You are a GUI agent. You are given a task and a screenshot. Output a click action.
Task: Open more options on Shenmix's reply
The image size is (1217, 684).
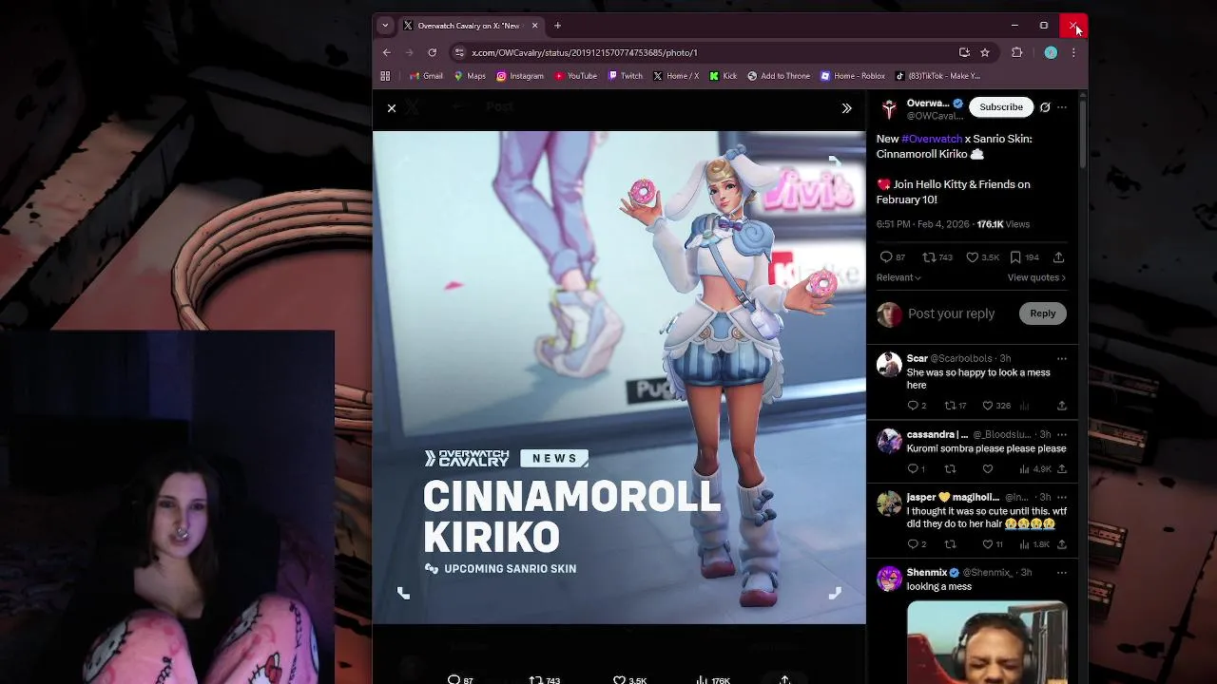pos(1062,573)
